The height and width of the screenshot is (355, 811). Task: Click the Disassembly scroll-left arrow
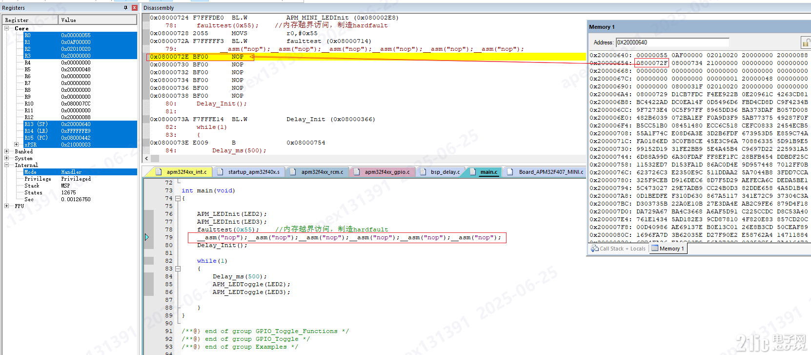(146, 158)
